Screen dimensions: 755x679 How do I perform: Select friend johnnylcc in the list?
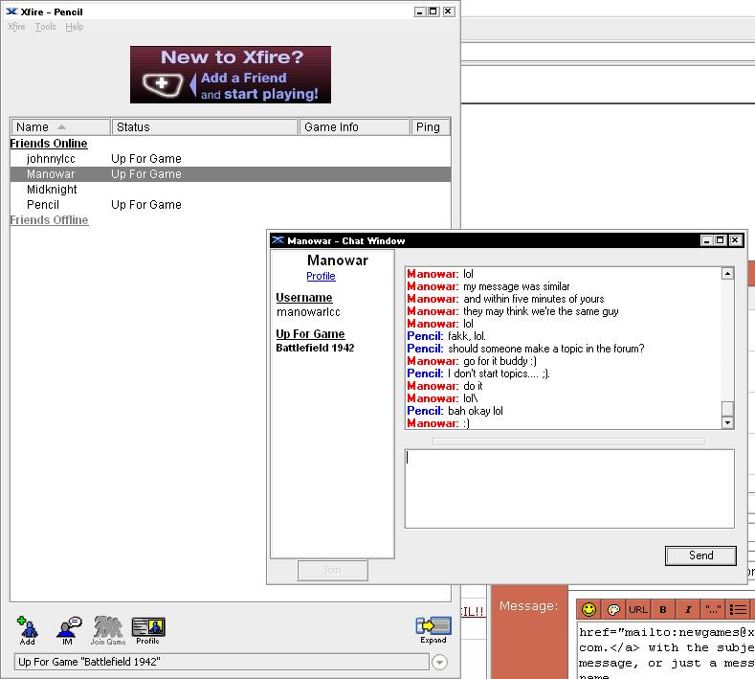tap(51, 159)
